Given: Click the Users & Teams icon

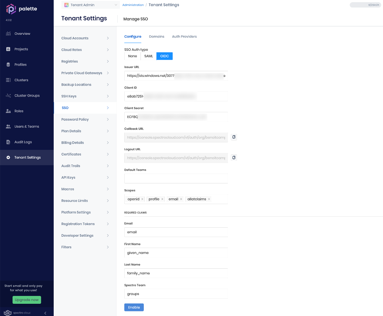Looking at the screenshot, I should click(8, 127).
